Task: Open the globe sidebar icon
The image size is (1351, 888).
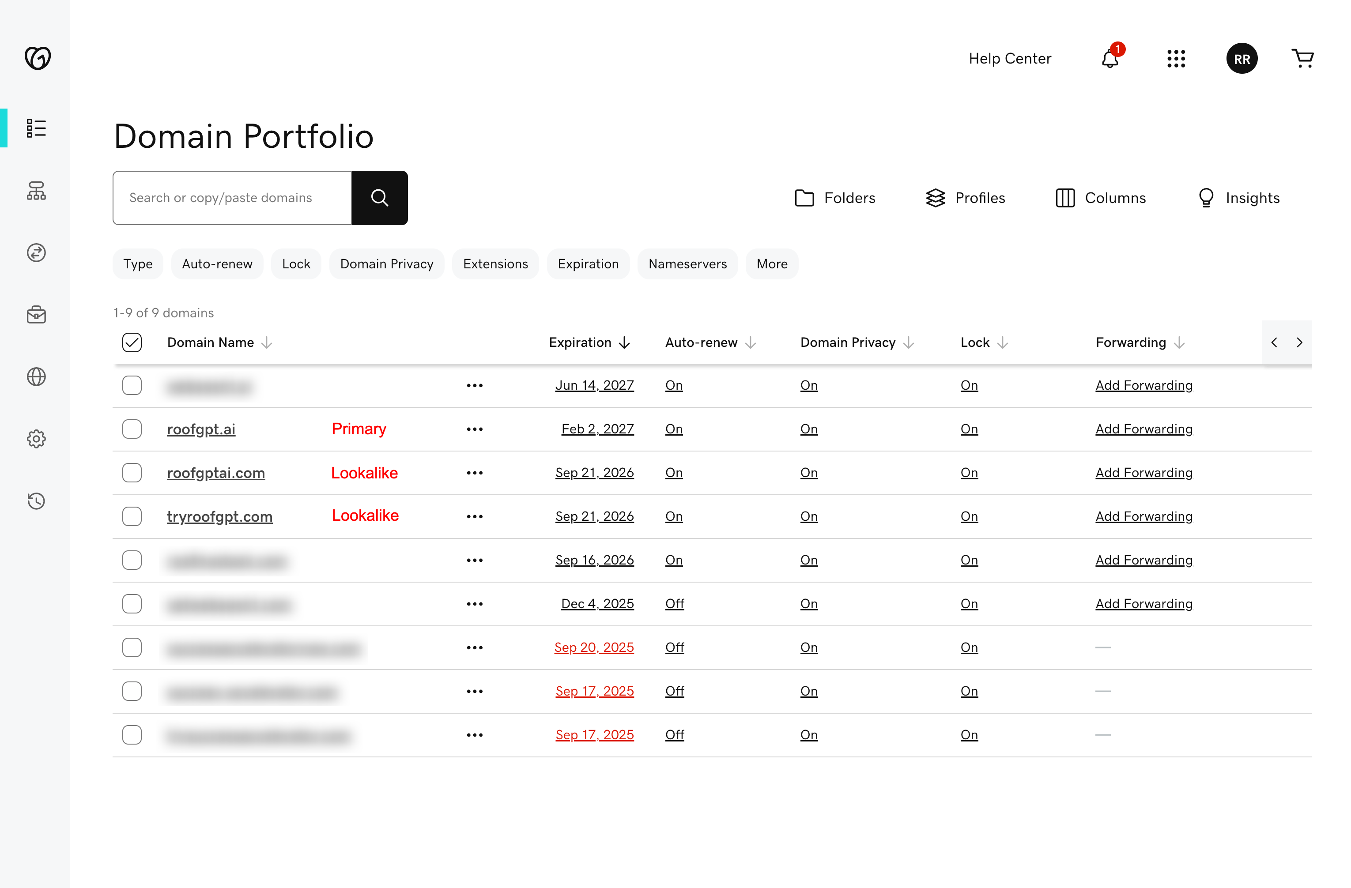Action: 36,377
